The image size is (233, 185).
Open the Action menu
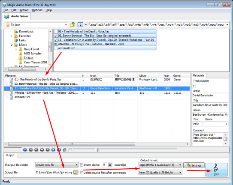(24, 10)
